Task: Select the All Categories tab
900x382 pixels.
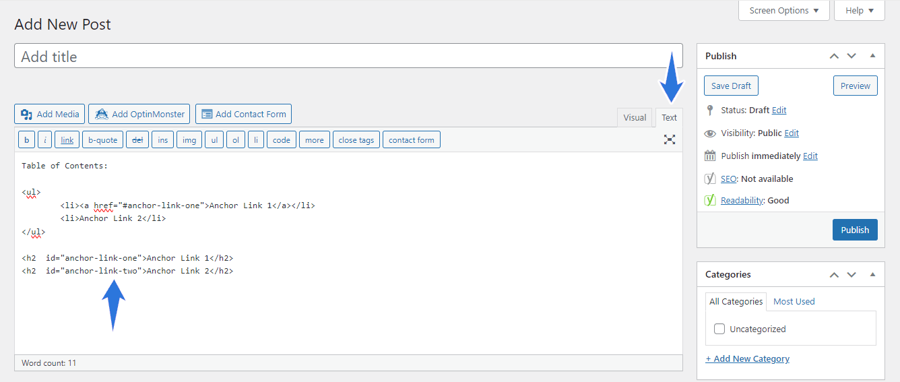Action: click(x=736, y=301)
